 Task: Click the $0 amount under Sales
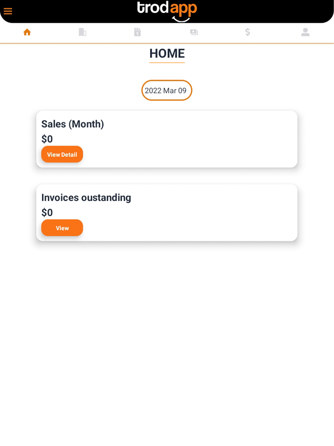[47, 139]
